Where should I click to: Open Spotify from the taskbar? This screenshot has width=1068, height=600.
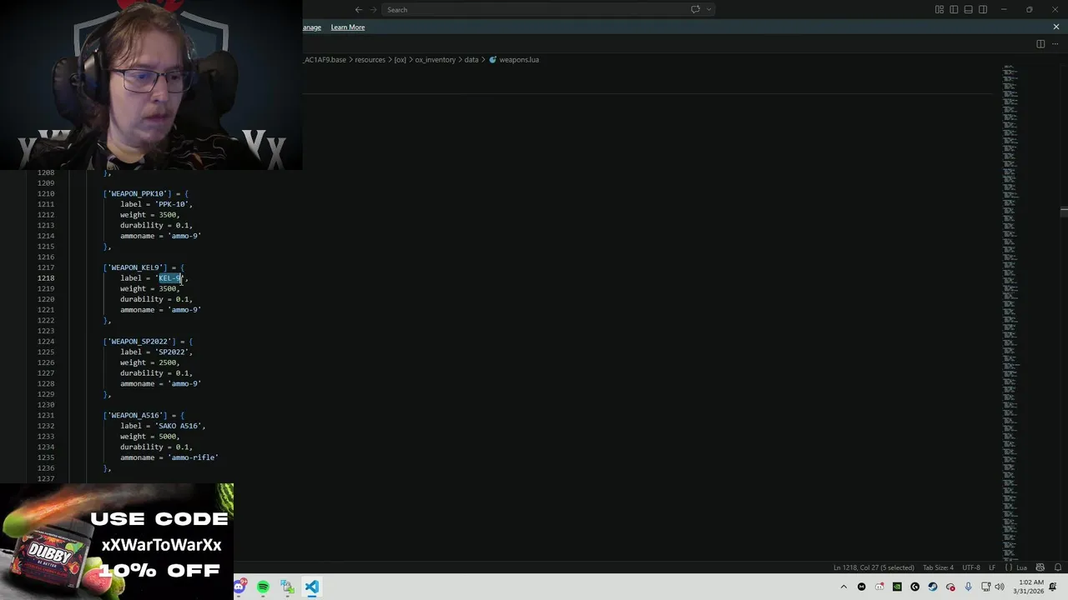click(263, 587)
